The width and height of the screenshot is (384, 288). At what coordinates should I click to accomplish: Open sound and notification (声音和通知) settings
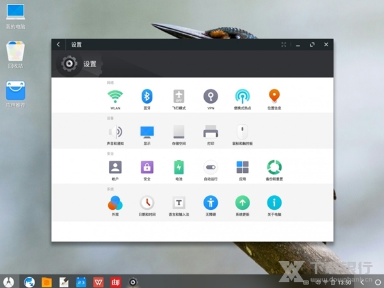pos(115,132)
